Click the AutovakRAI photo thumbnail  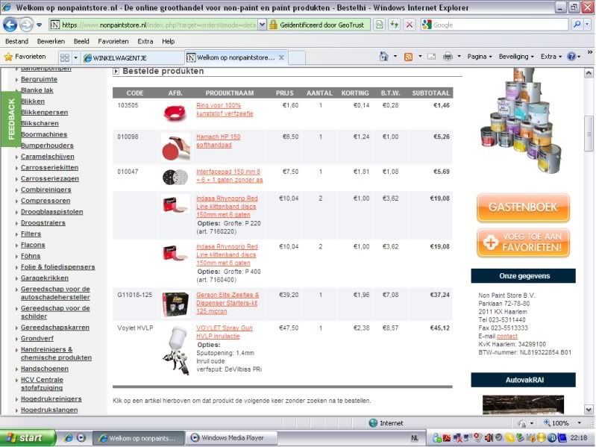click(523, 404)
